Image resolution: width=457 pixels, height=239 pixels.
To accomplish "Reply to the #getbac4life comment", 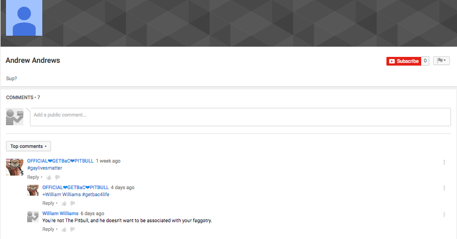I will (x=48, y=203).
